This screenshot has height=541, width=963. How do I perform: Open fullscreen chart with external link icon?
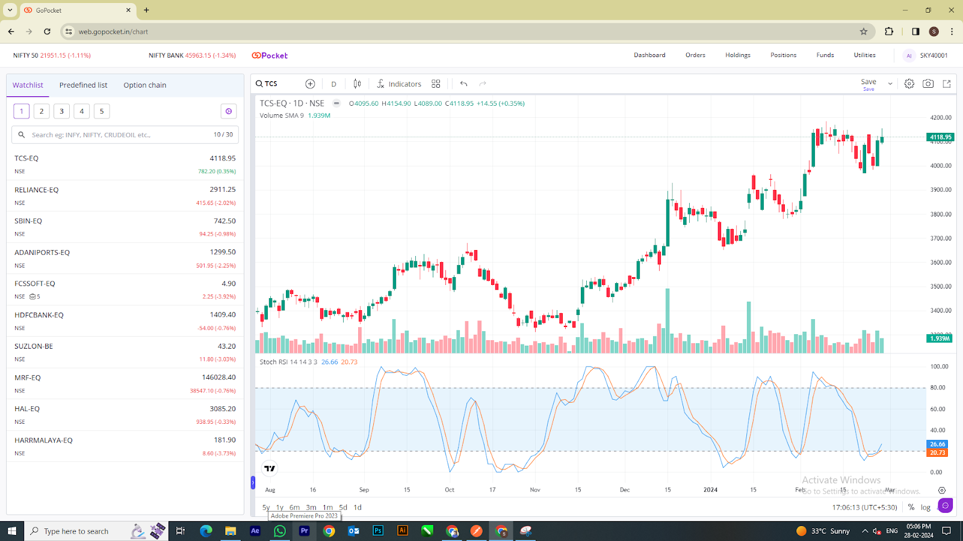pos(946,84)
